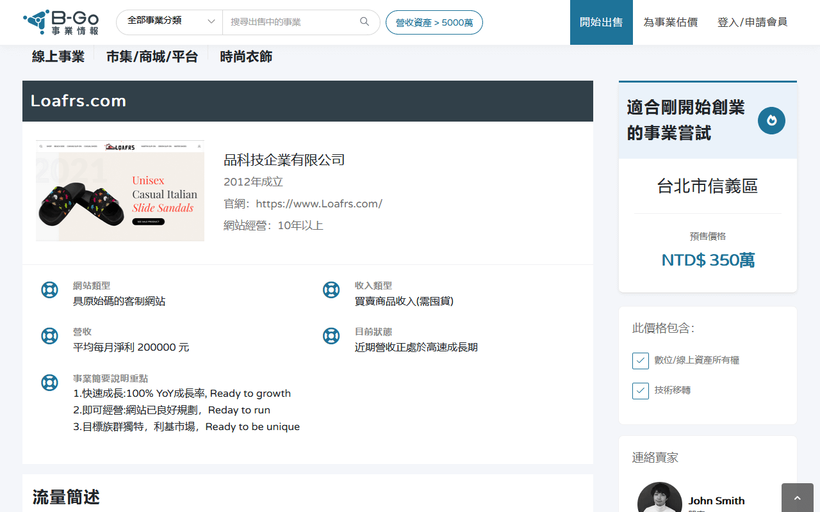Click the company name 品科技企業有限公司

click(x=284, y=160)
